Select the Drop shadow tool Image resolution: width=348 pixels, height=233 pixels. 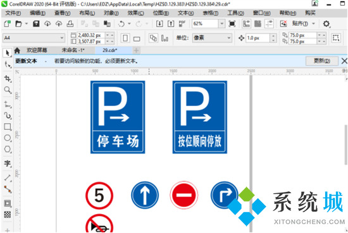point(8,203)
